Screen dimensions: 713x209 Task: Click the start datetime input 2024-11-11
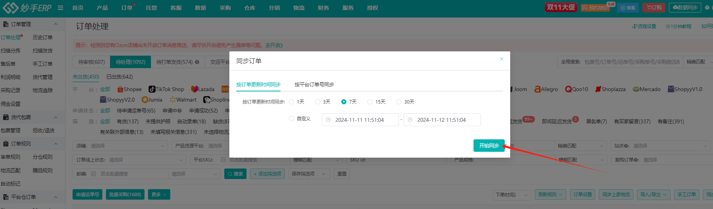point(360,120)
